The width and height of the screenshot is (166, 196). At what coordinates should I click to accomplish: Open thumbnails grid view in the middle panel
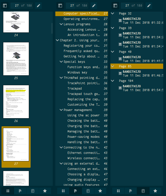click(x=63, y=191)
